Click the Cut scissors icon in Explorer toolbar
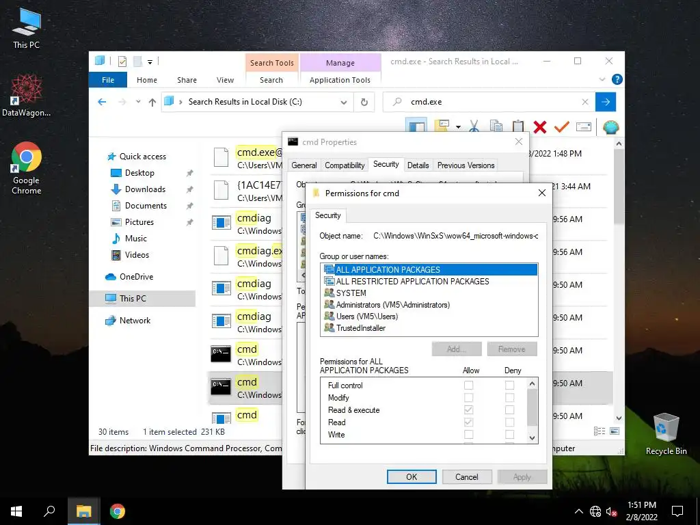700x525 pixels. [x=474, y=126]
